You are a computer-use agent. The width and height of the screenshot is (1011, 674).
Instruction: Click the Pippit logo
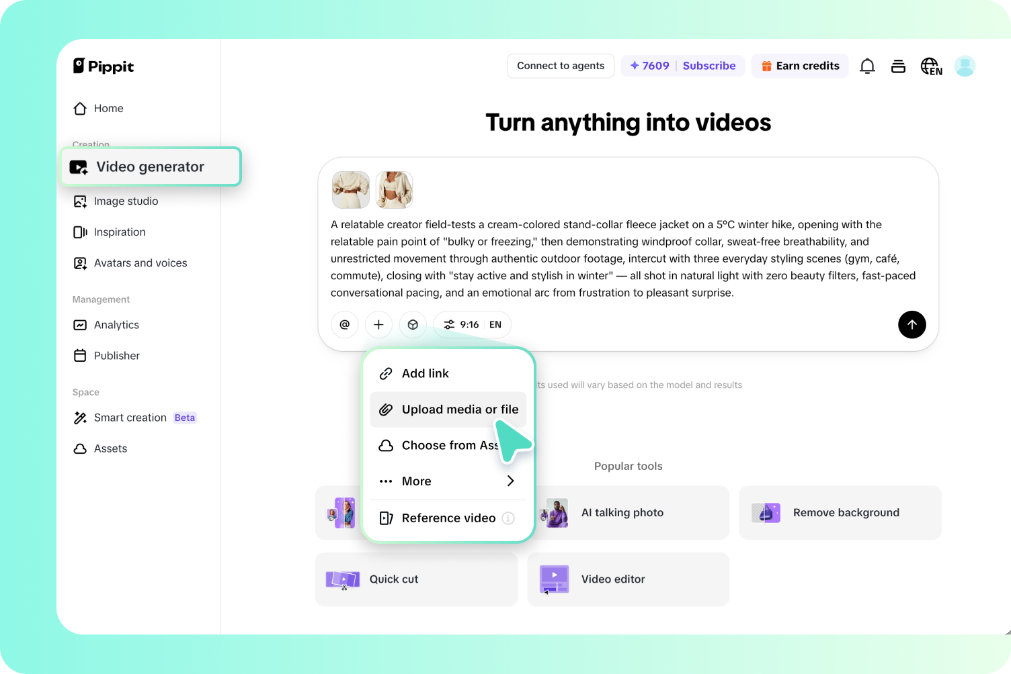pyautogui.click(x=104, y=66)
